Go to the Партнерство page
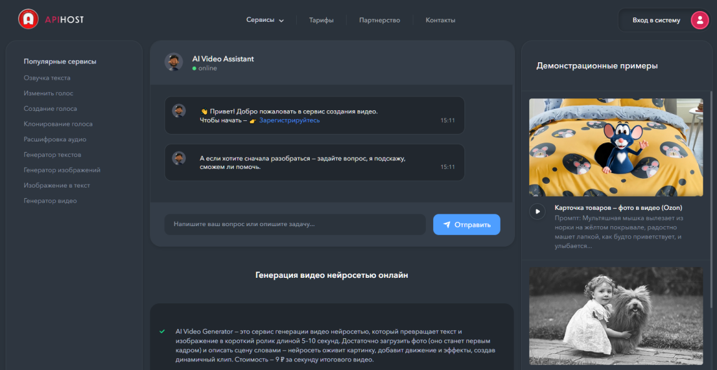The width and height of the screenshot is (717, 370). point(379,20)
